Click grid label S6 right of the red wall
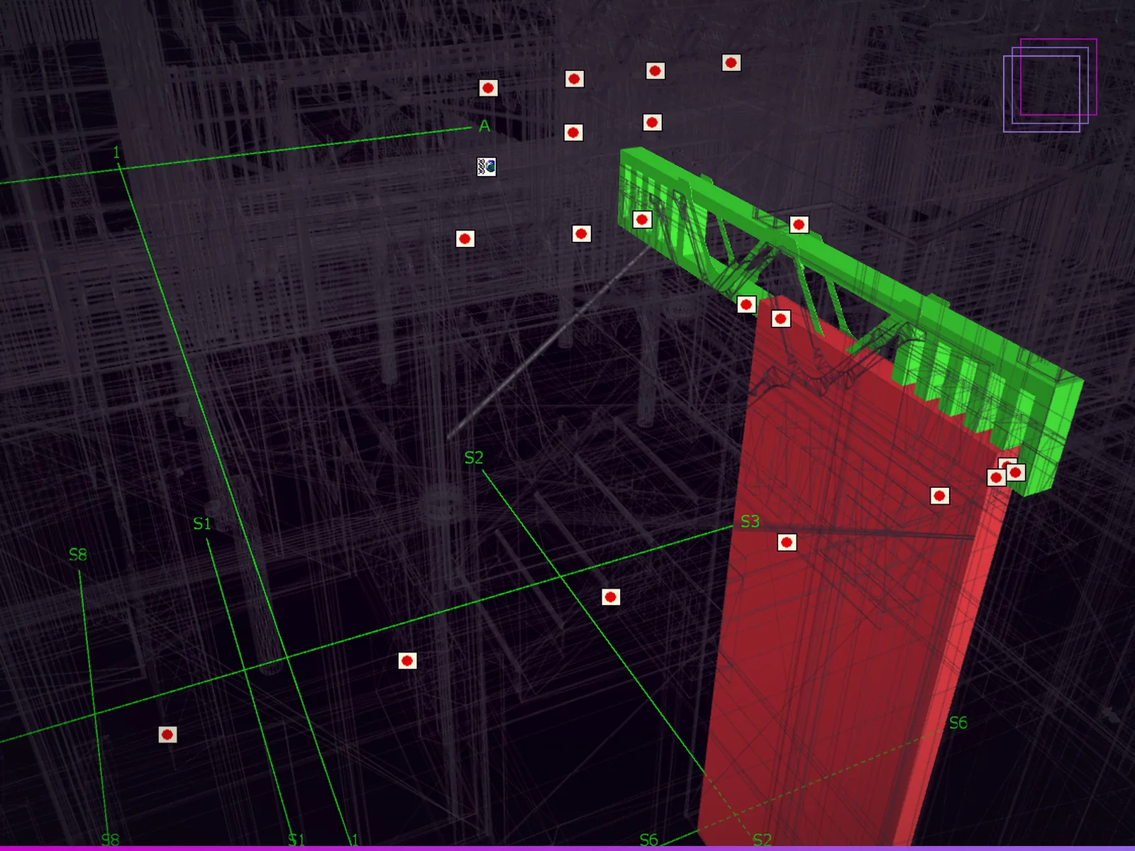Viewport: 1135px width, 851px height. (958, 723)
